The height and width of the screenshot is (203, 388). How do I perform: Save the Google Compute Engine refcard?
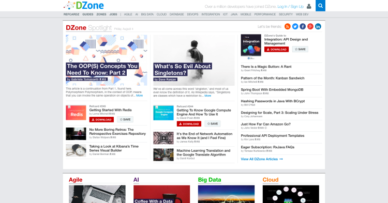coord(213,124)
